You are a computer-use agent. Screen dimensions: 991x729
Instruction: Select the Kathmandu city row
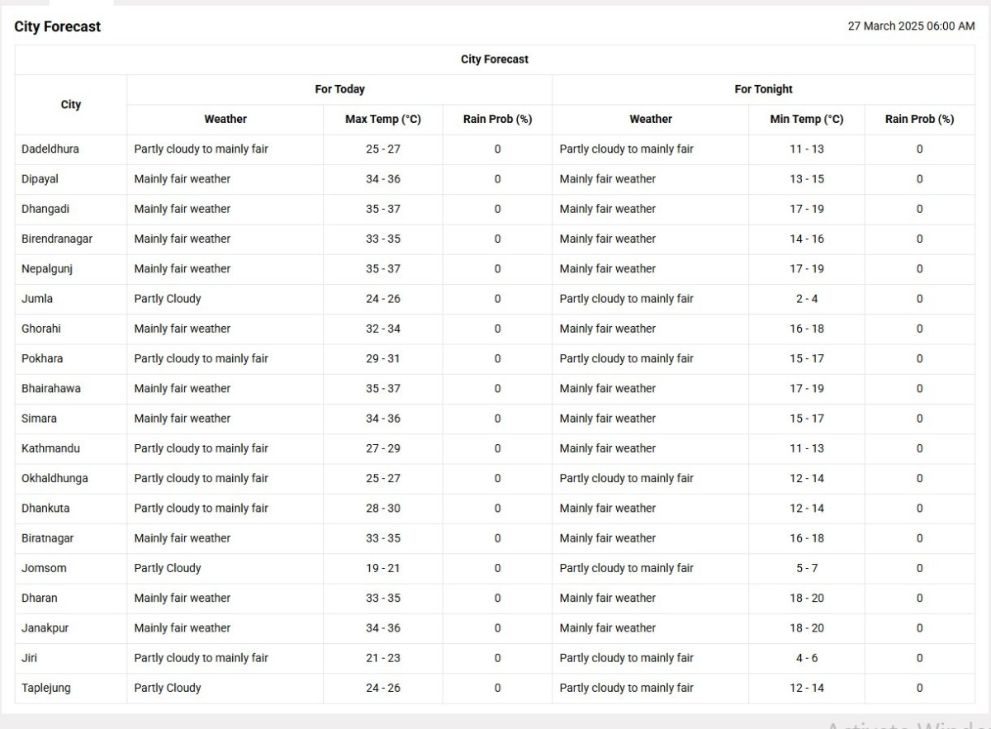(x=495, y=448)
